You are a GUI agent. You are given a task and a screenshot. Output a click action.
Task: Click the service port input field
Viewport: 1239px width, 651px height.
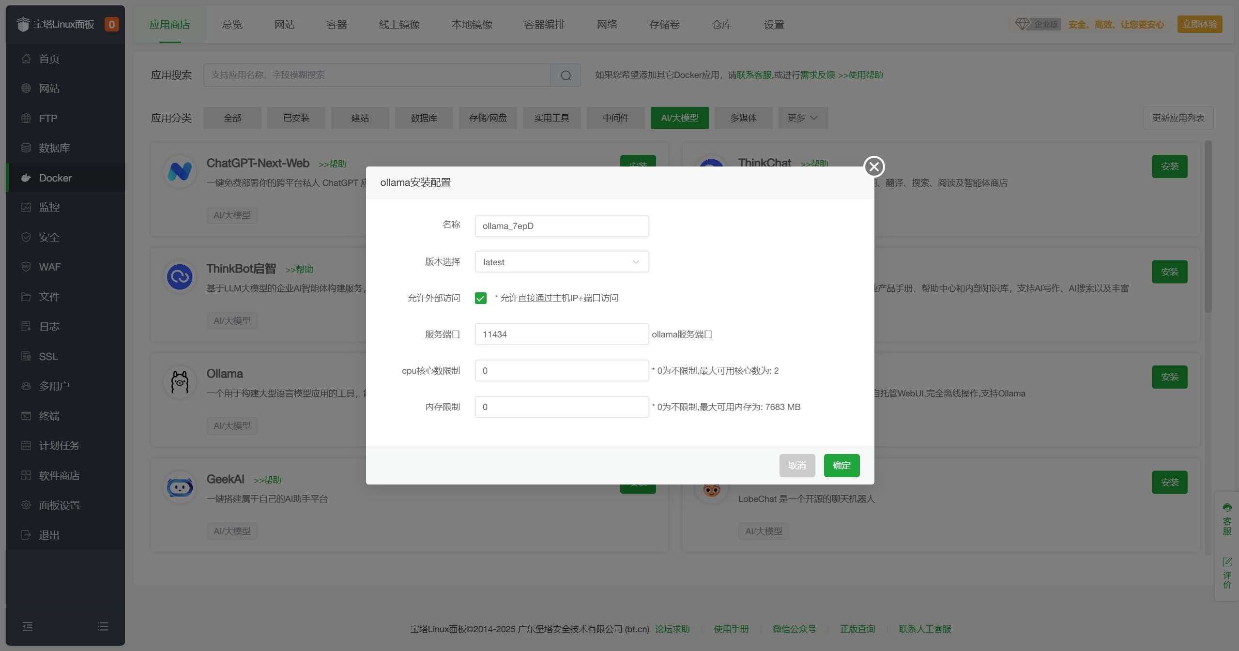[x=562, y=334]
